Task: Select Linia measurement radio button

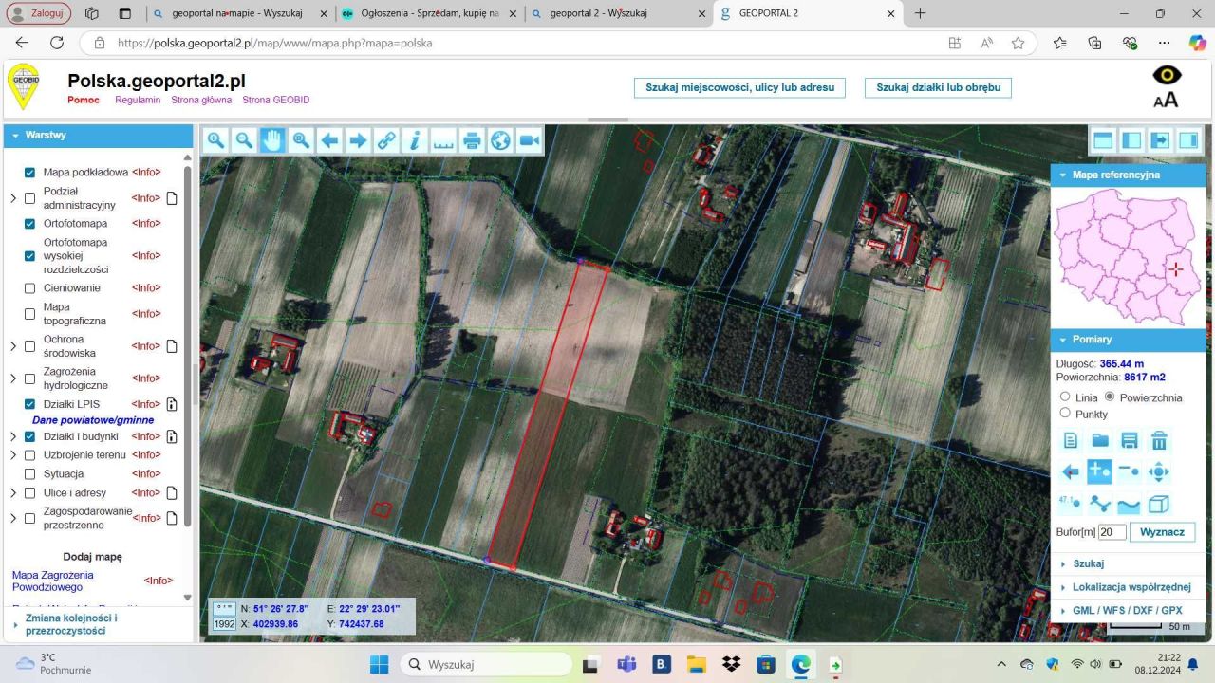Action: tap(1065, 397)
